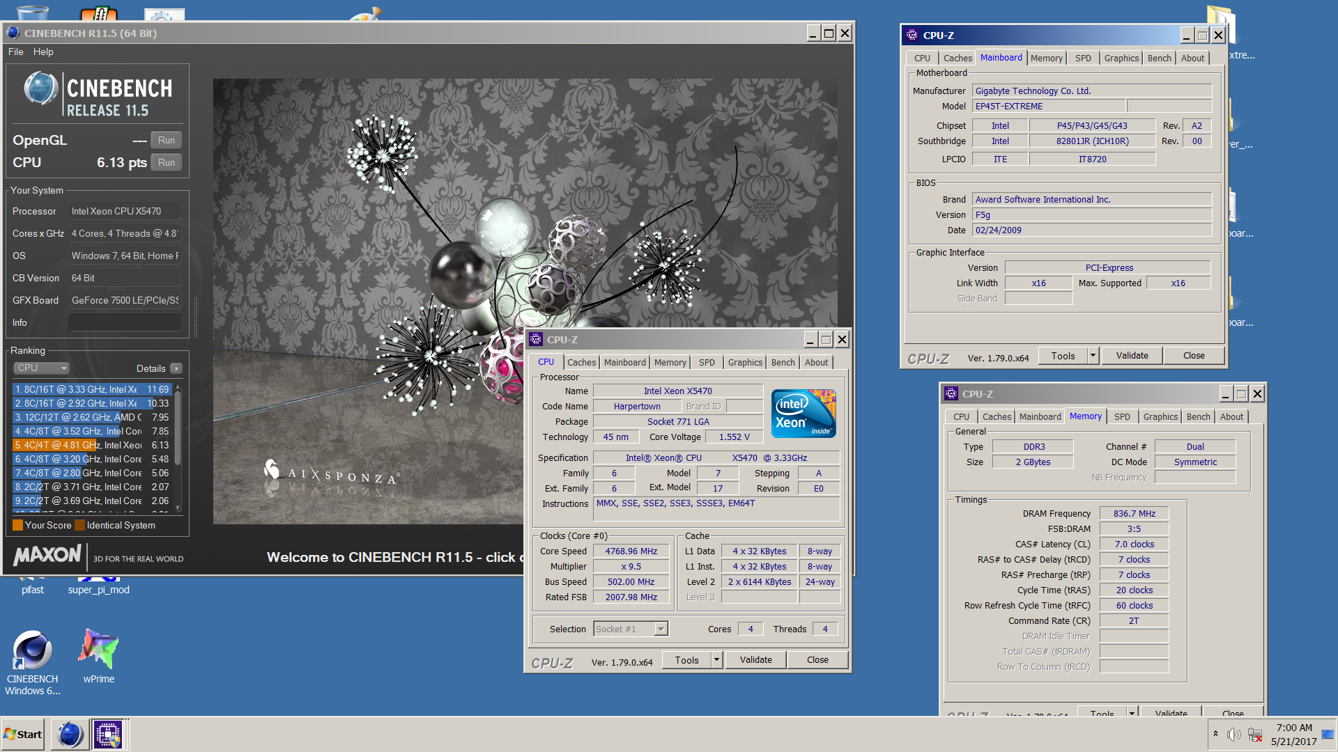
Task: Click the Rated FSB value 2007.98 MHz
Action: click(631, 597)
